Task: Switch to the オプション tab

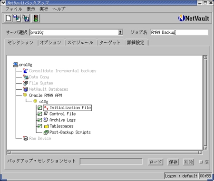Action: 50,42
